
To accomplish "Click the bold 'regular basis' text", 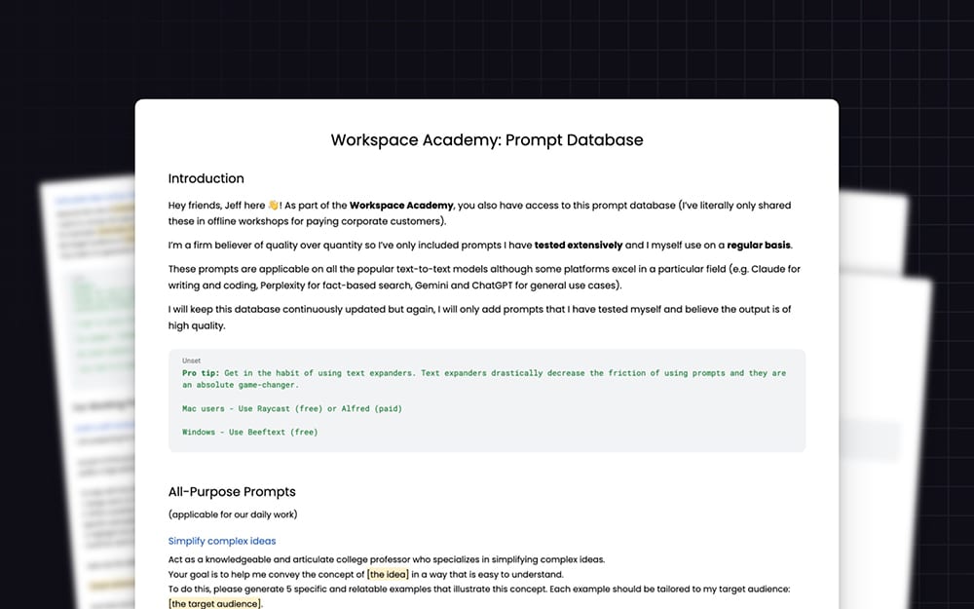I will (x=759, y=245).
